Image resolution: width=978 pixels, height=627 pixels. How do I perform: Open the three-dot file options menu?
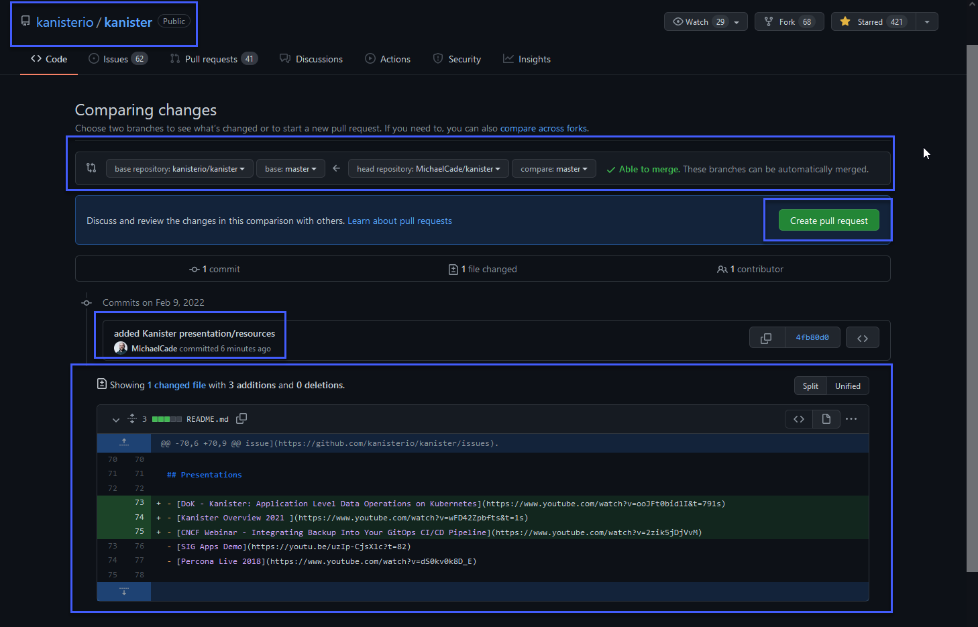click(x=851, y=419)
